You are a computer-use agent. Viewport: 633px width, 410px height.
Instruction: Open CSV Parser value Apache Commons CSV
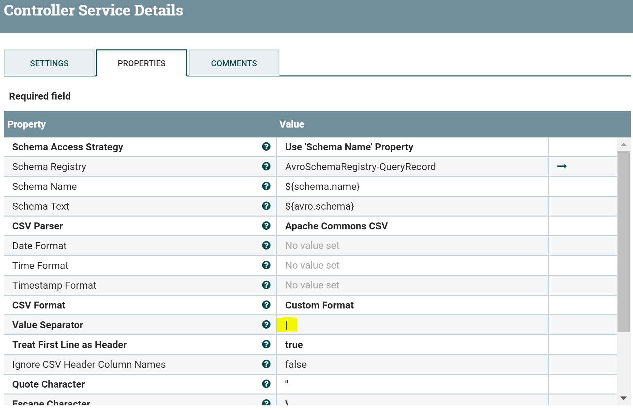coord(336,226)
